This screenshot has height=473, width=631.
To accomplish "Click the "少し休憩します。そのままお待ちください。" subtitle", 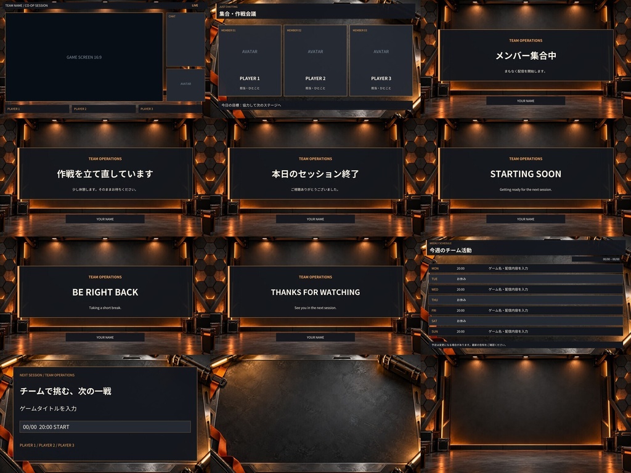I will 105,190.
